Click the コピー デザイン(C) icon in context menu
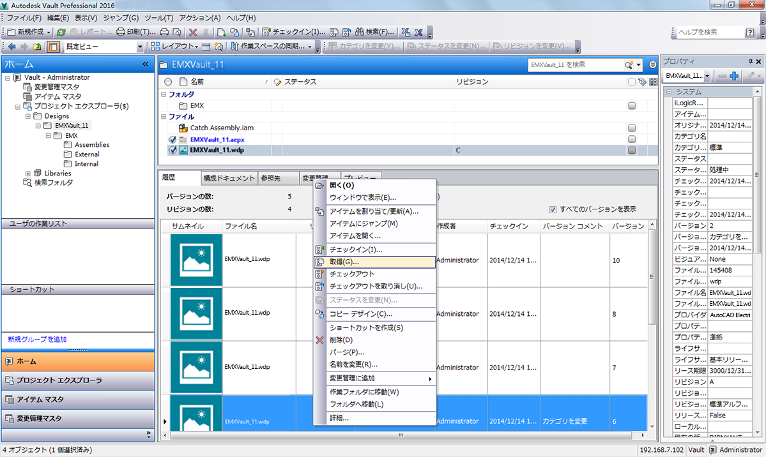 point(319,314)
